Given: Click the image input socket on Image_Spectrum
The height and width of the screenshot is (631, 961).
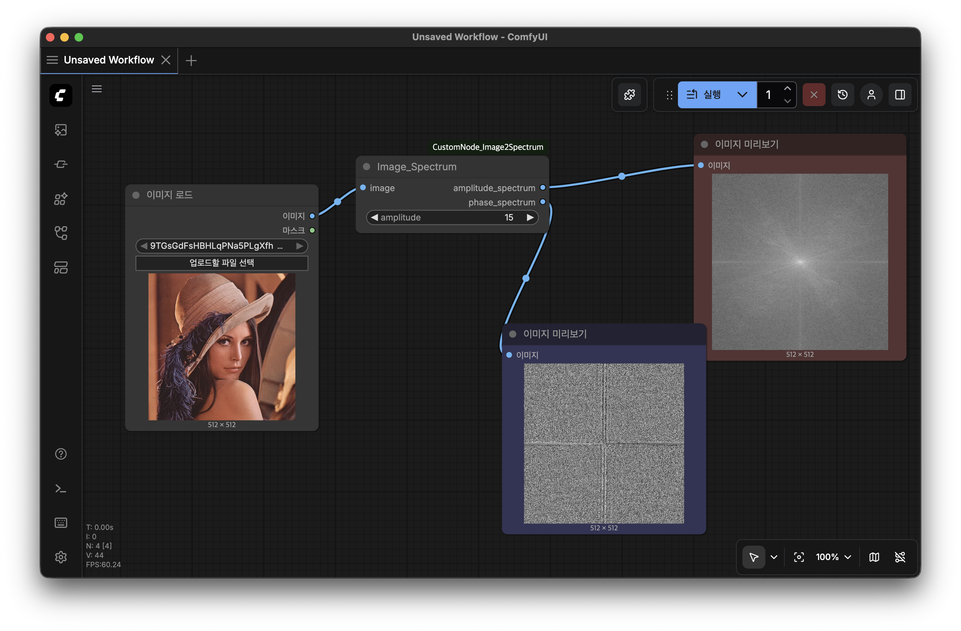Looking at the screenshot, I should tap(363, 188).
